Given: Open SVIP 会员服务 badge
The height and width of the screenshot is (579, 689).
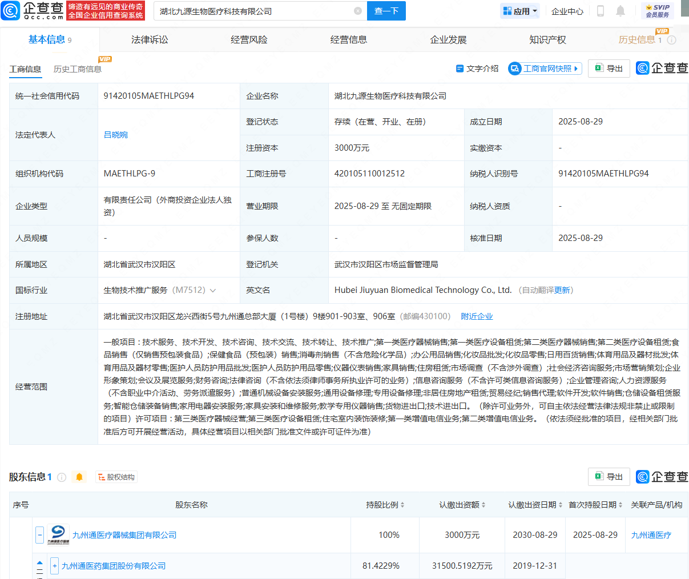Looking at the screenshot, I should pyautogui.click(x=658, y=11).
